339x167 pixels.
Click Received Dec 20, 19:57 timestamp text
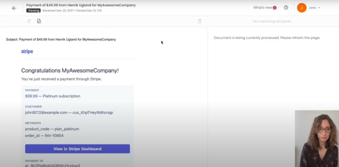[58, 11]
